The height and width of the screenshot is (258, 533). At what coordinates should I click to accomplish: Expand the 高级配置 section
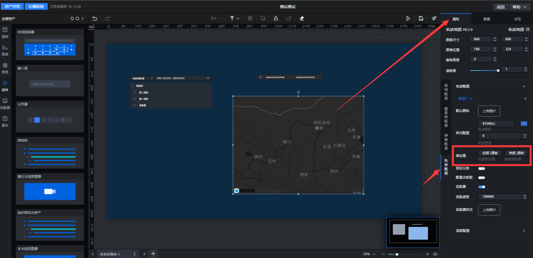[524, 230]
